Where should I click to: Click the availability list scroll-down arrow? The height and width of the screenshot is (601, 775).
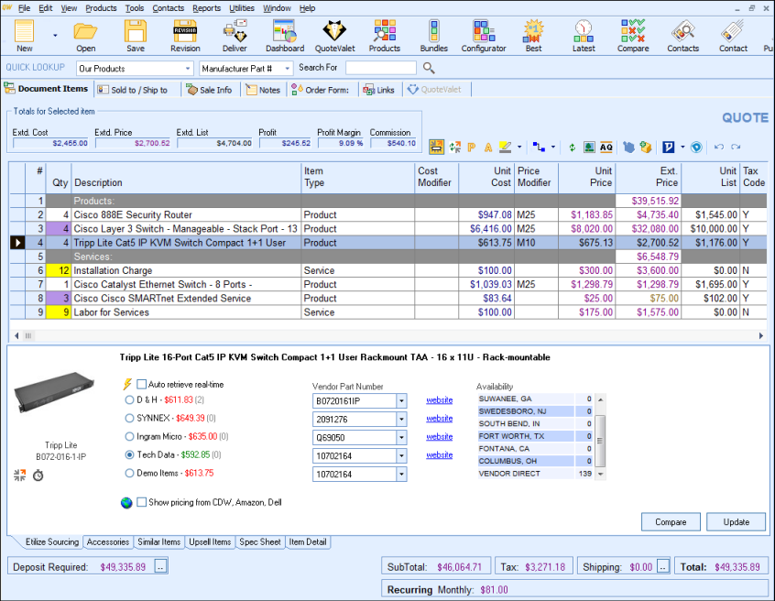point(600,474)
